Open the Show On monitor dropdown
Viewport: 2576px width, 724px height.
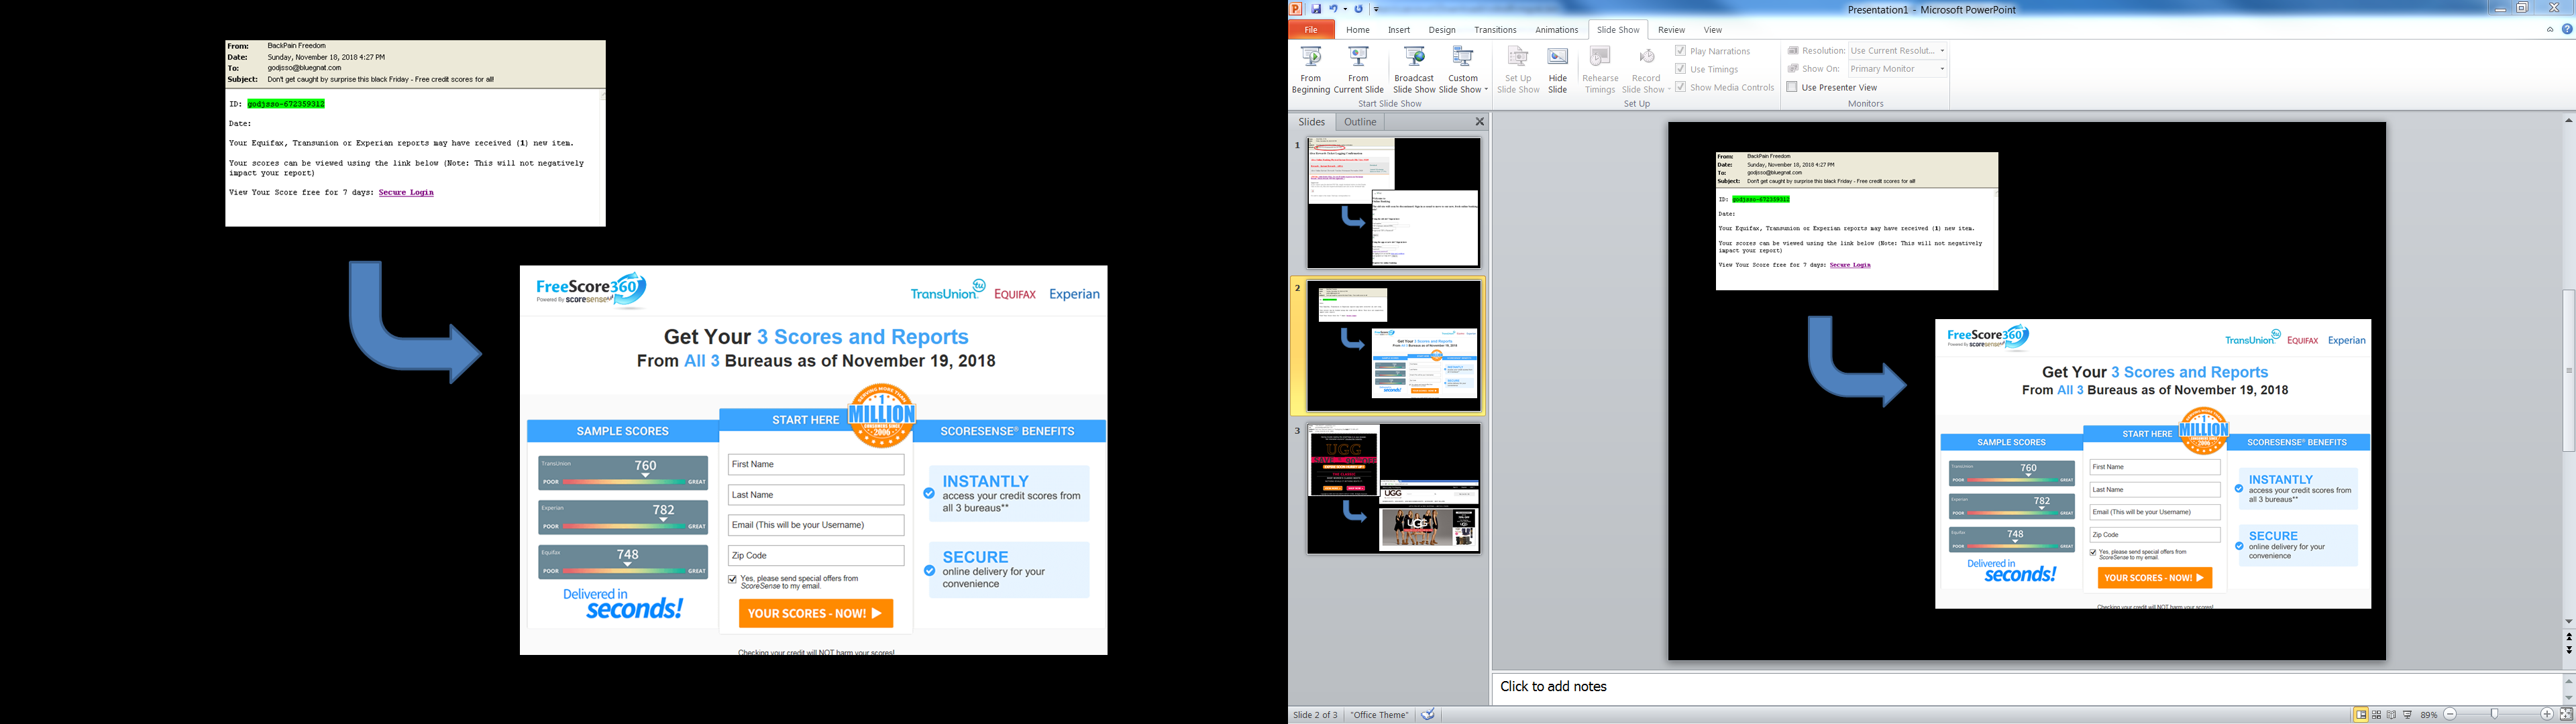1942,69
